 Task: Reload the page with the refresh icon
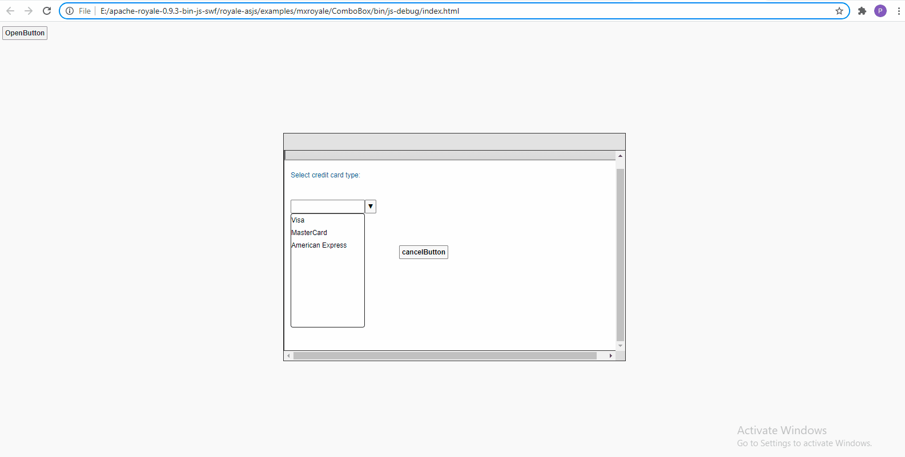(x=47, y=11)
